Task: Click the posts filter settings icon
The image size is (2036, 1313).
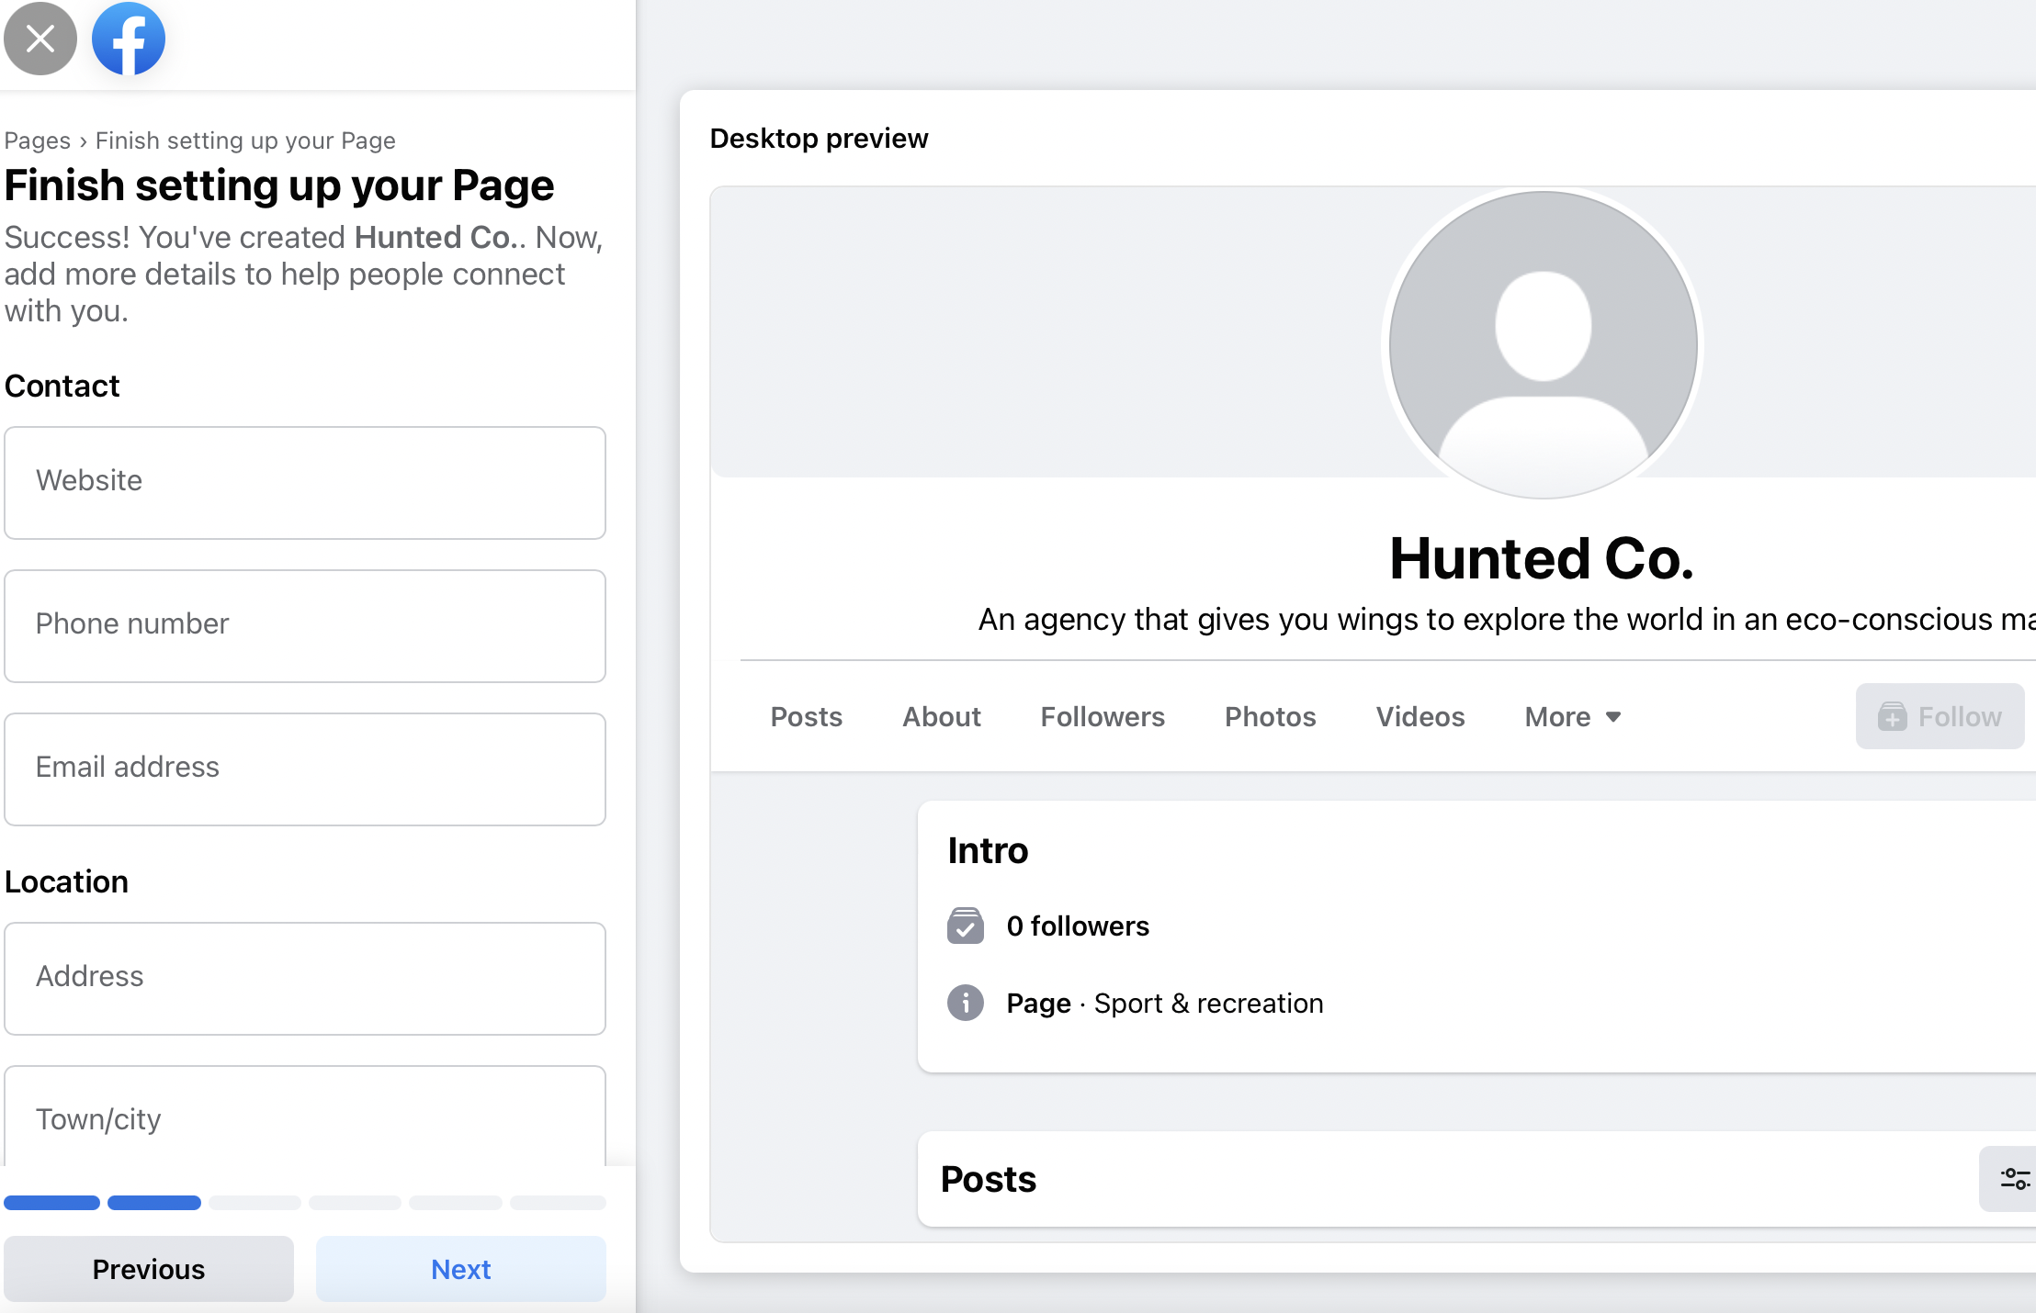Action: tap(2014, 1179)
